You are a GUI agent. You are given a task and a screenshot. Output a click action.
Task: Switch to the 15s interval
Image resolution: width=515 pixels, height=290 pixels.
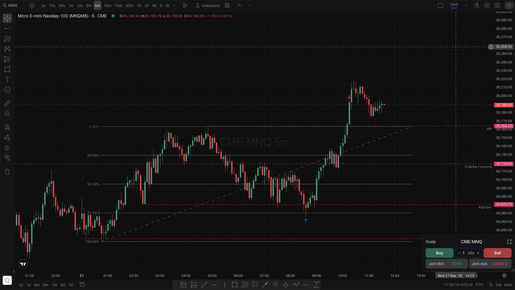pos(52,6)
